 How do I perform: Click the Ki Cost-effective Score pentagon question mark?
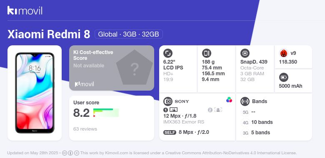(134, 68)
